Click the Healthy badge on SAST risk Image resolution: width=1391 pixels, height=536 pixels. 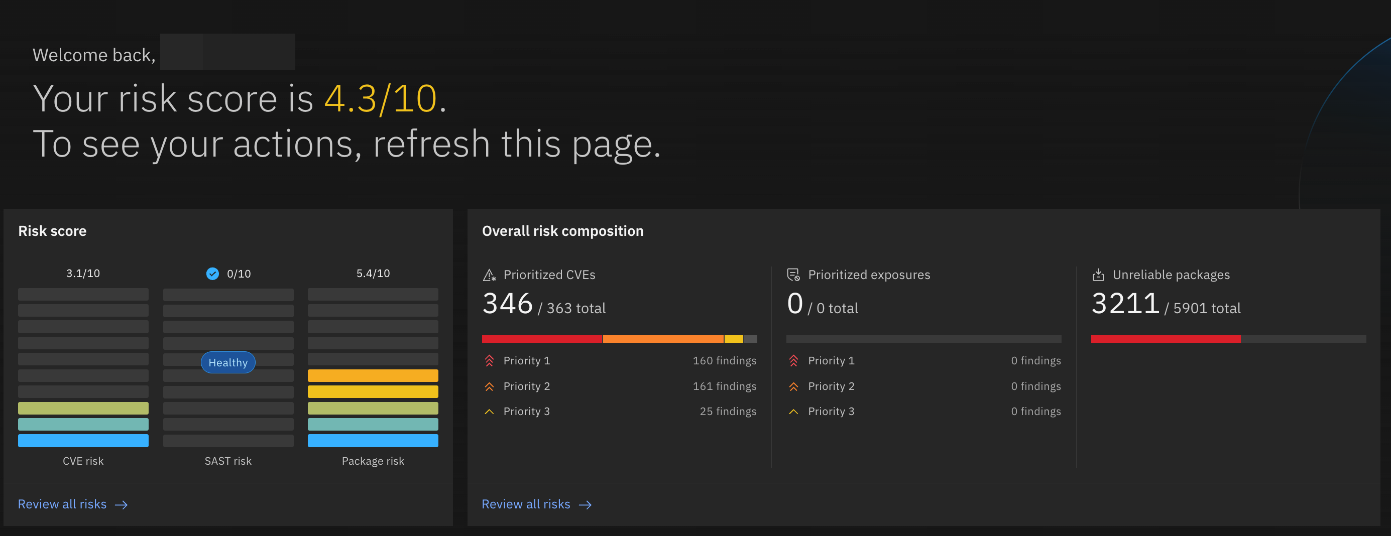228,363
